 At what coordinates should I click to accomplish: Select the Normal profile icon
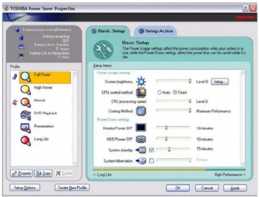click(26, 103)
